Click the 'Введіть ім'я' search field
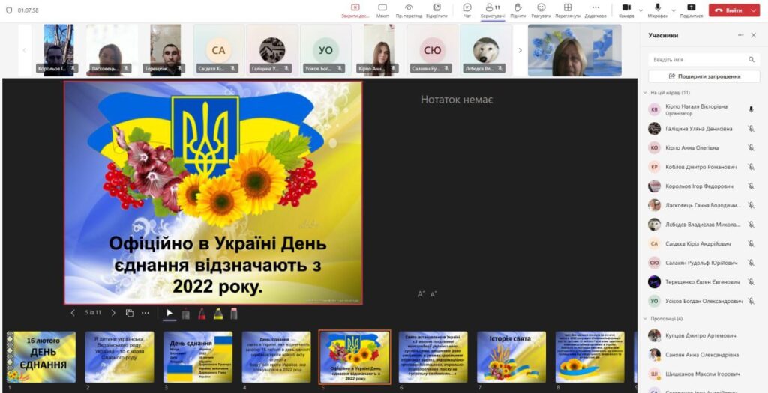The image size is (768, 393). click(x=697, y=59)
